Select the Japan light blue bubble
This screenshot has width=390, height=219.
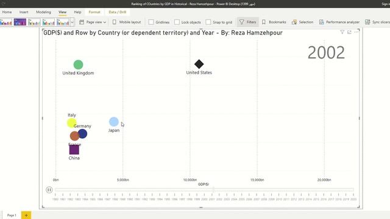[114, 122]
